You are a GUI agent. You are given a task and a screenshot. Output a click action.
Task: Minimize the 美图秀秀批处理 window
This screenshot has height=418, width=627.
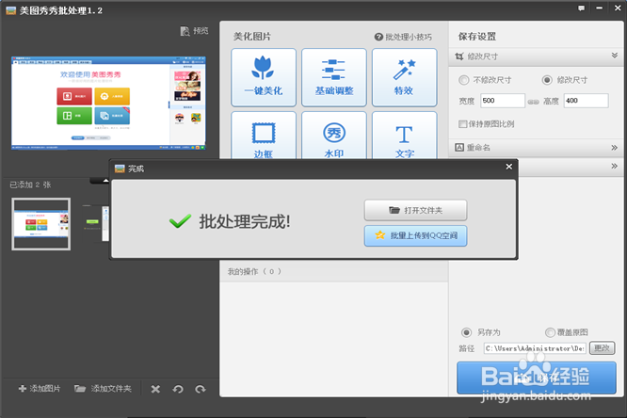pyautogui.click(x=599, y=8)
